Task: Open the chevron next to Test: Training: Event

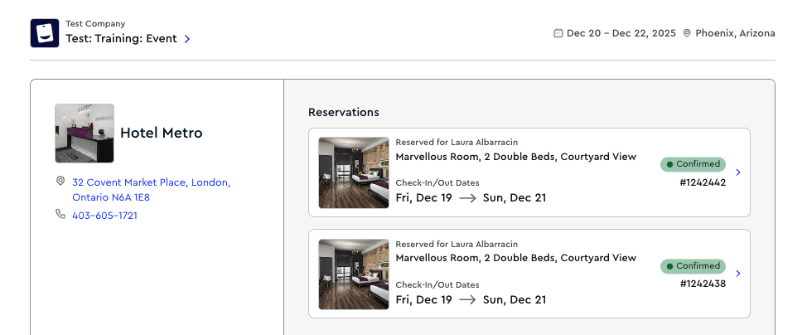Action: tap(187, 39)
